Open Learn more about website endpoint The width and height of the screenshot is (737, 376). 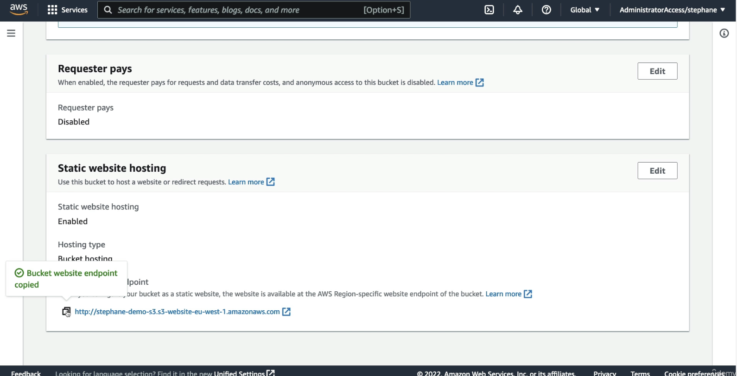tap(503, 294)
